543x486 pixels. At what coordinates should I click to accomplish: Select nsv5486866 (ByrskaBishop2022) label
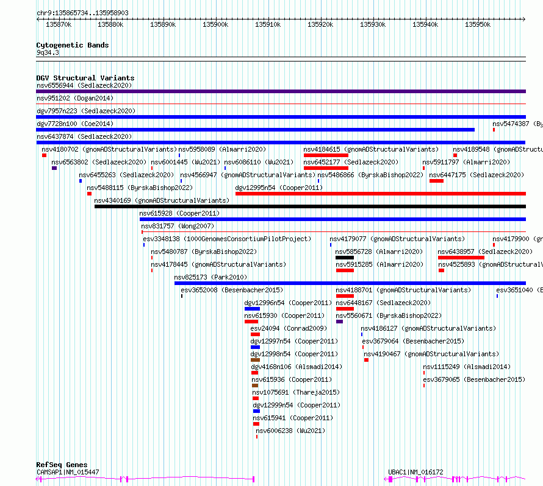(370, 175)
